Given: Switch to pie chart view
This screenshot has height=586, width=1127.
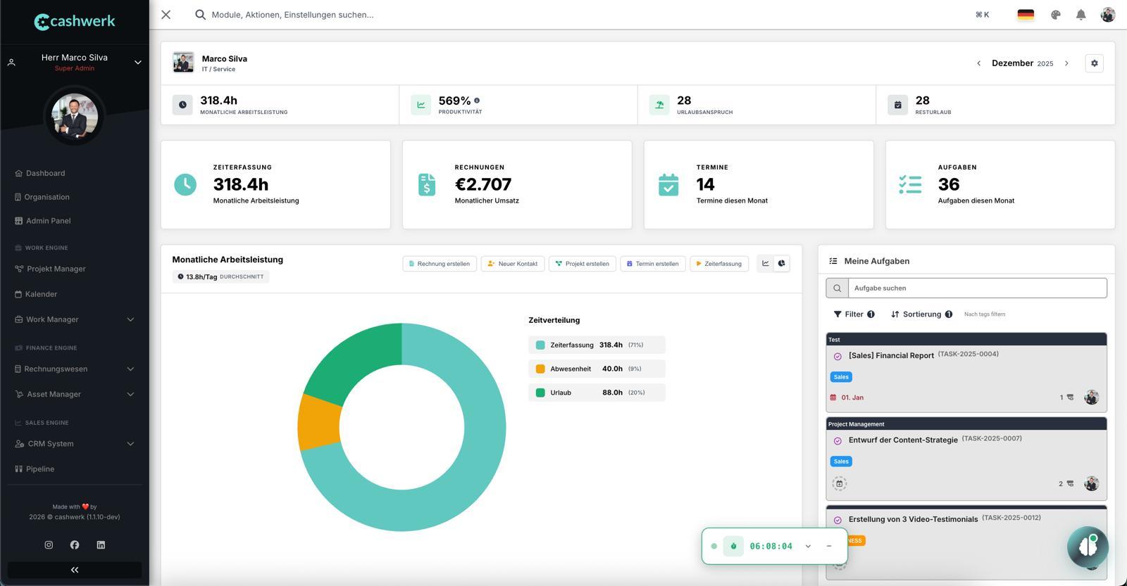Looking at the screenshot, I should point(782,264).
